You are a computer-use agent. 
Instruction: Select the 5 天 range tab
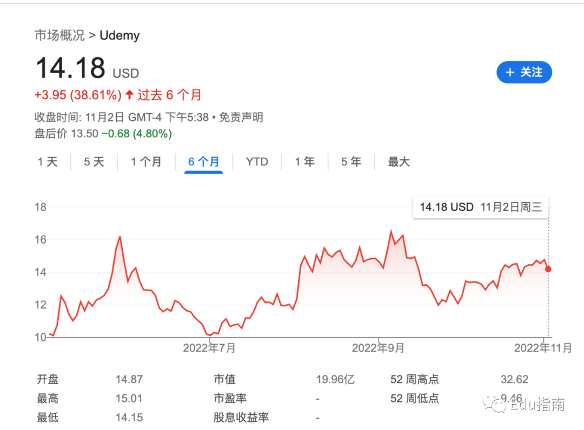tap(94, 162)
